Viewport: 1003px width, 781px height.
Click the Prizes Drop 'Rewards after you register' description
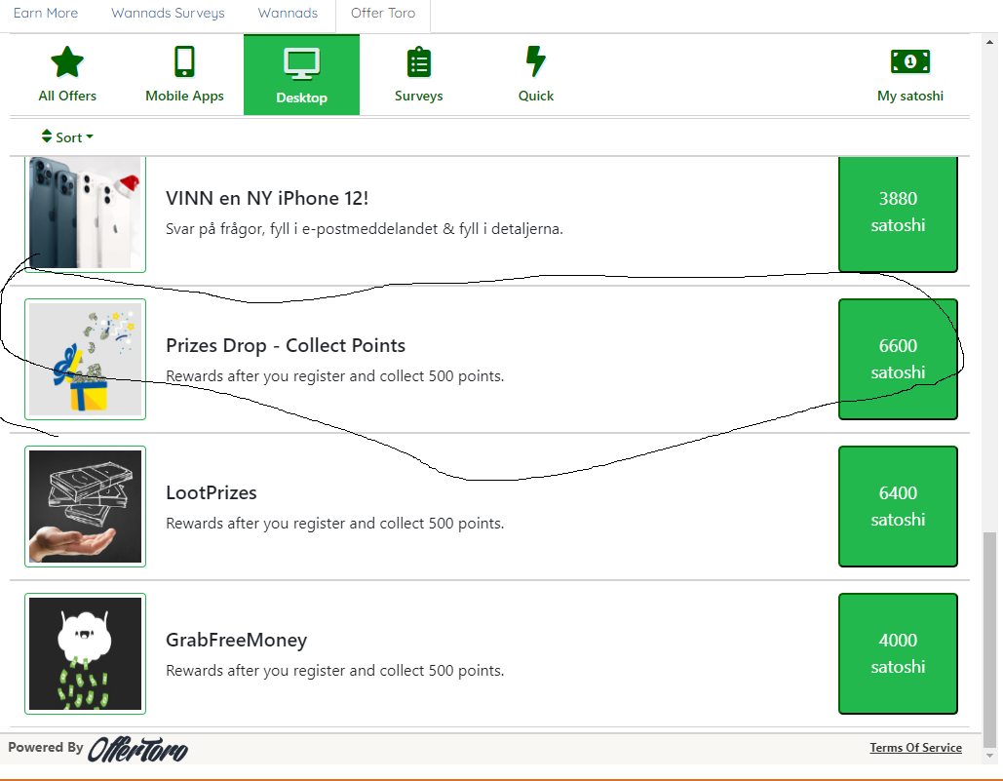pyautogui.click(x=334, y=376)
